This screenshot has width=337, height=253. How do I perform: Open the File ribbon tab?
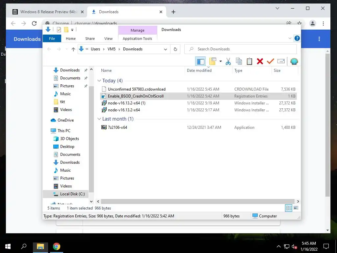(52, 39)
